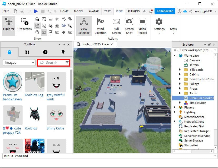Open the FILE menu

(x=6, y=11)
